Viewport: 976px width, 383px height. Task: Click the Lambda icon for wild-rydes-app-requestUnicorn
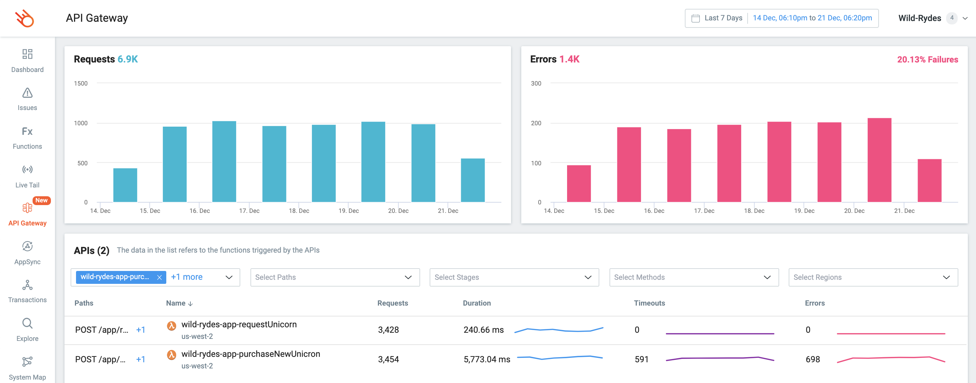[172, 325]
